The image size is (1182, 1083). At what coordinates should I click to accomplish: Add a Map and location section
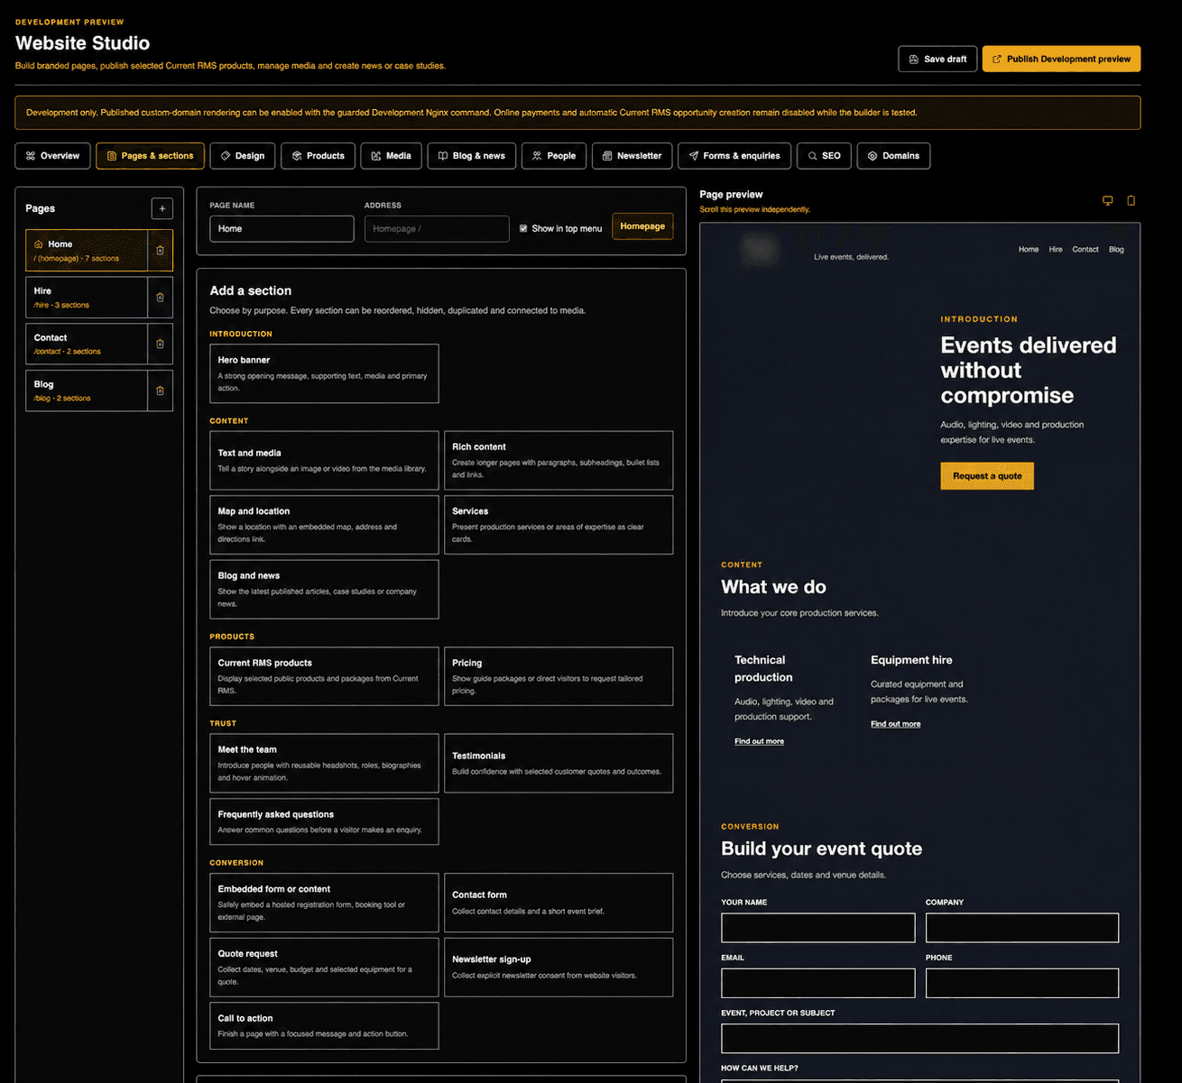pyautogui.click(x=324, y=525)
